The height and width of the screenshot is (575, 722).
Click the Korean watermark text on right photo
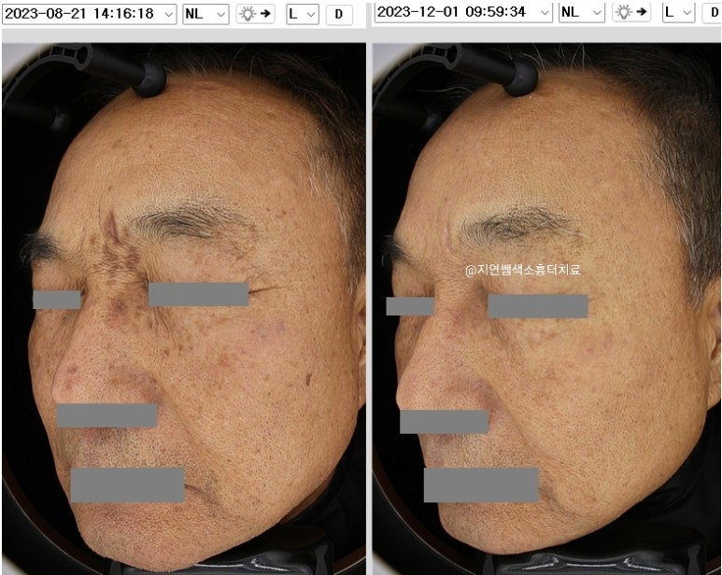522,270
